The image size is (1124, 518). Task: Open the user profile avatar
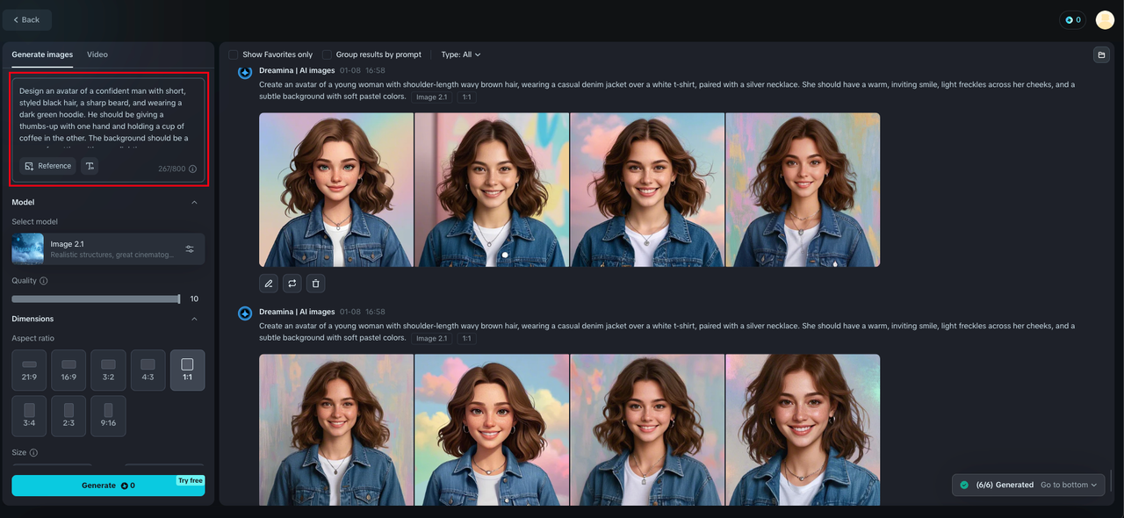pyautogui.click(x=1105, y=19)
